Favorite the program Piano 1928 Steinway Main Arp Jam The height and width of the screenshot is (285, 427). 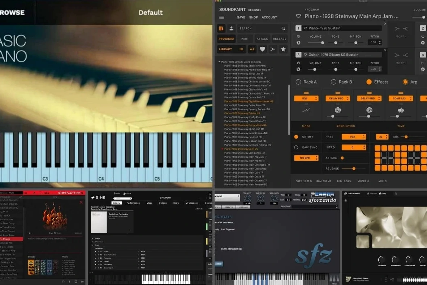click(298, 16)
